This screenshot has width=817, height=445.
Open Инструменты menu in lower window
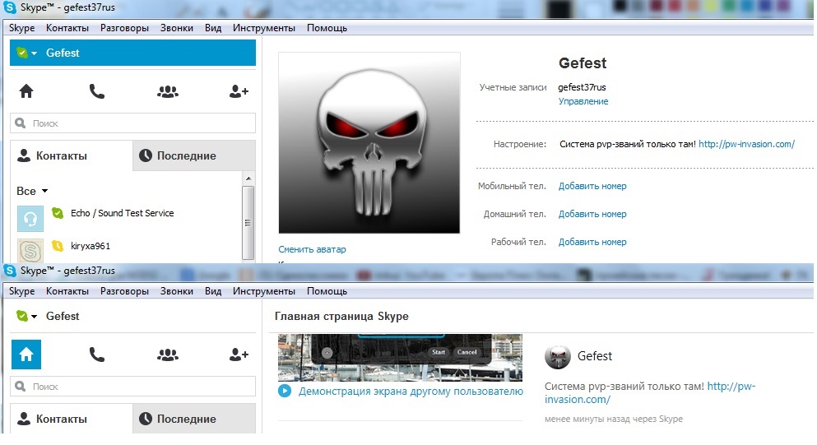(x=264, y=291)
